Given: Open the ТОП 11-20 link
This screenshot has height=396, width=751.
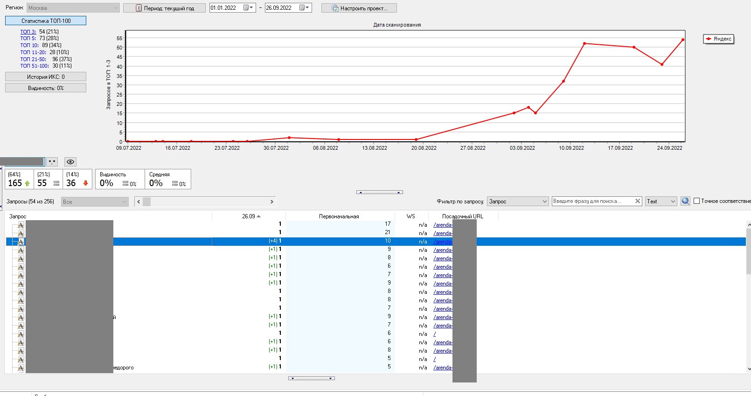Looking at the screenshot, I should (33, 52).
